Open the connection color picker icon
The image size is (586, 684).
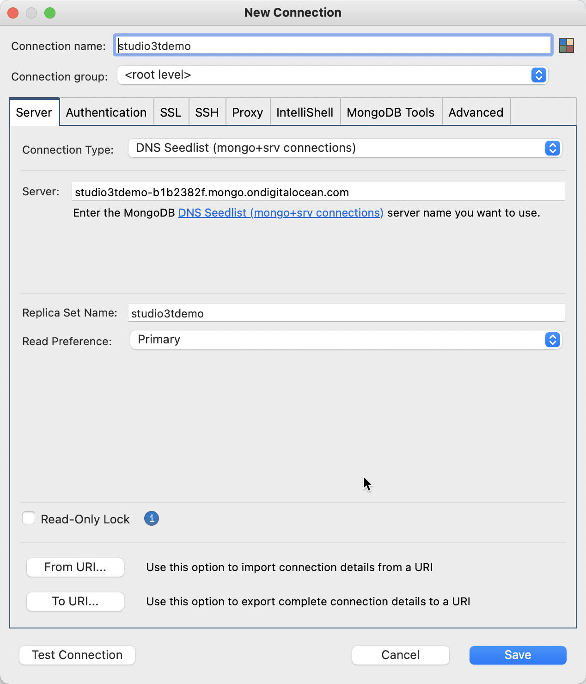point(568,45)
